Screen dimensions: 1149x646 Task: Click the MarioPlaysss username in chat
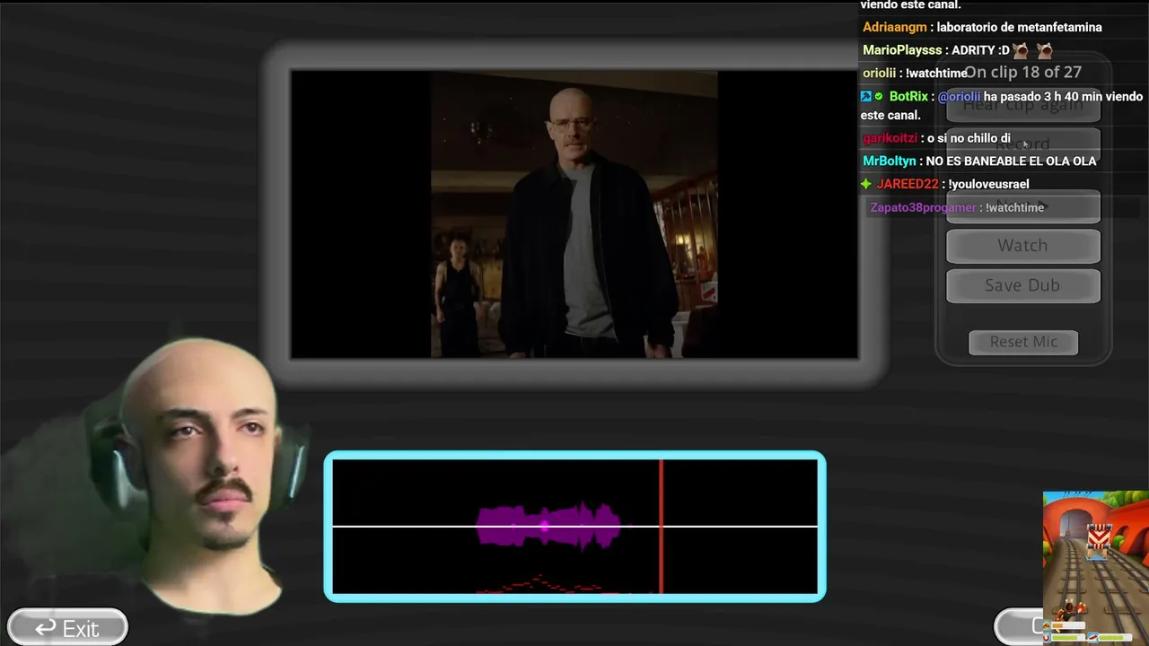click(x=902, y=50)
